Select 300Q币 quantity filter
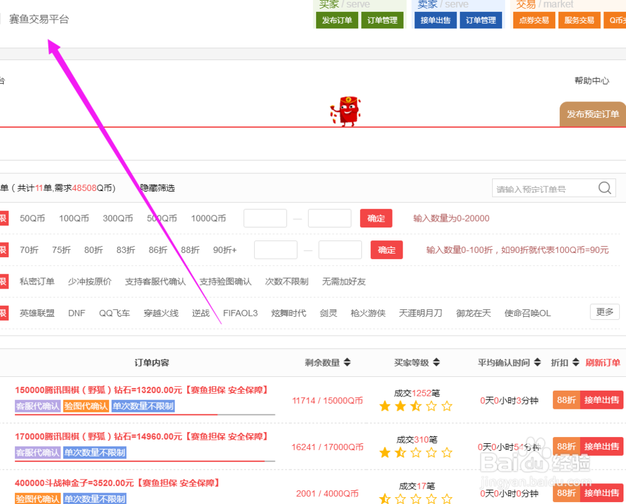The height and width of the screenshot is (504, 626). [118, 219]
